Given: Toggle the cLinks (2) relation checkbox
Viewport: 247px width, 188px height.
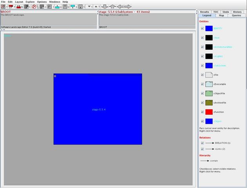Looking at the screenshot, I should (x=202, y=149).
